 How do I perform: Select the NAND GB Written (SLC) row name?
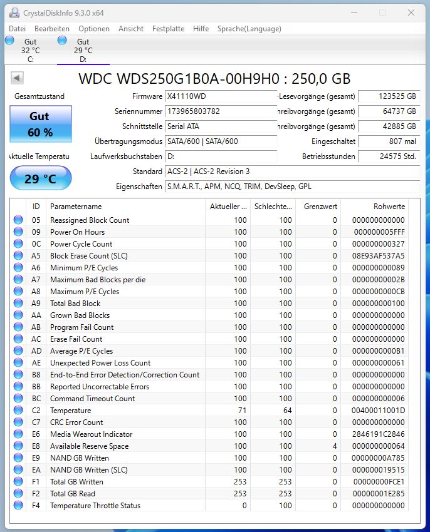89,469
